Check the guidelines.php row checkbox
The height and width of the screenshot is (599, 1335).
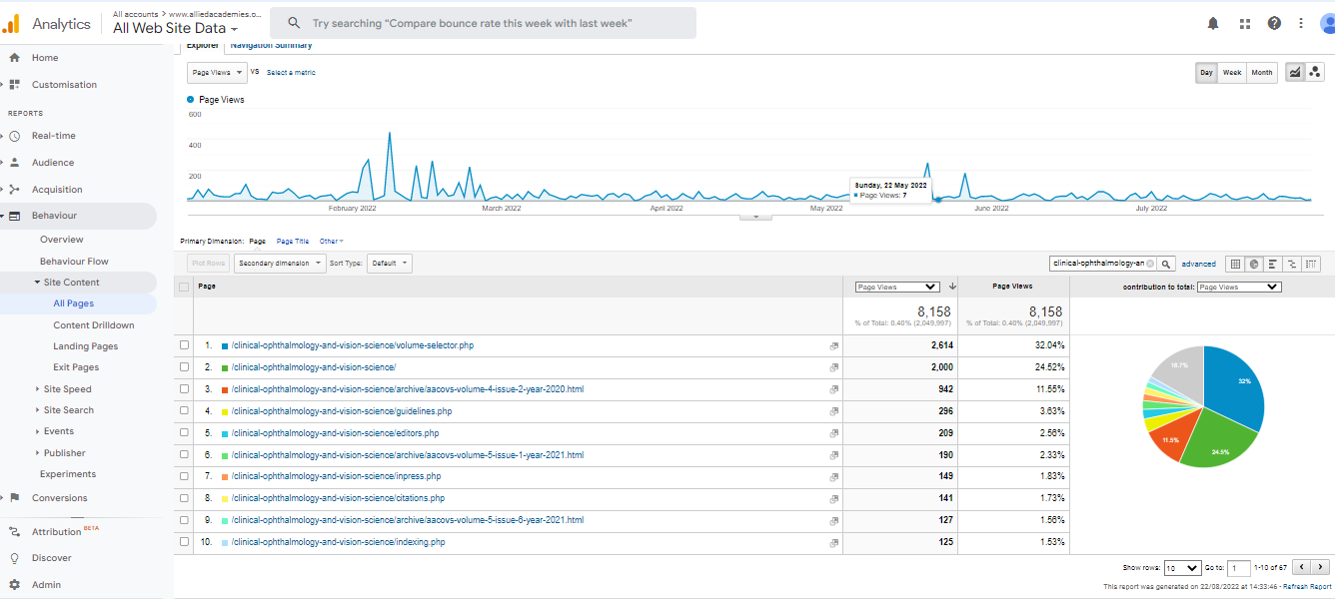point(184,411)
